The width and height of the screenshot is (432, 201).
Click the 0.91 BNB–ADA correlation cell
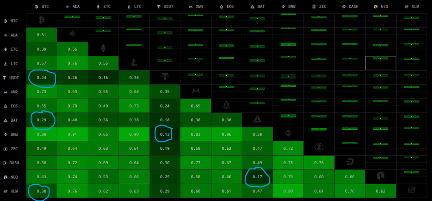coord(72,134)
